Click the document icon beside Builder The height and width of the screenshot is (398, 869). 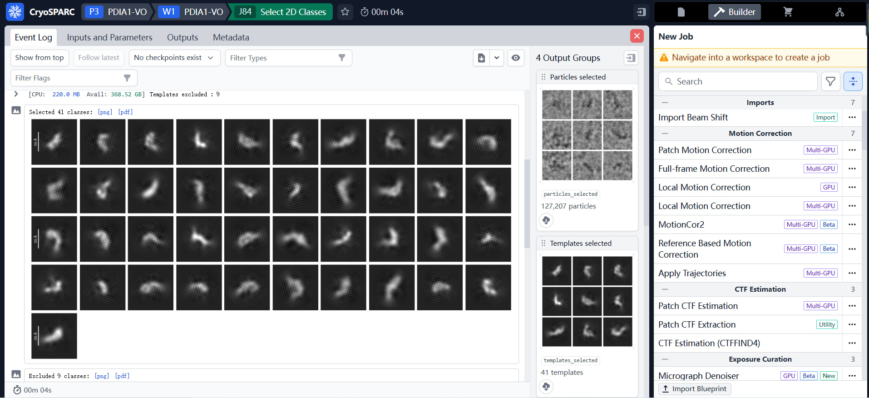click(681, 12)
